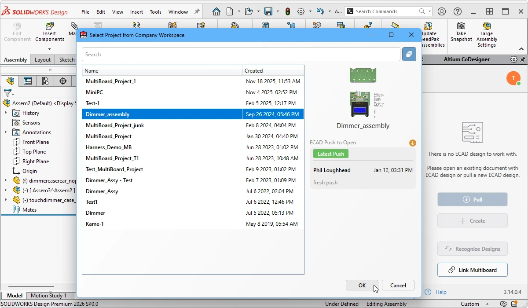Click the Take Snapshot tool
This screenshot has width=528, height=308.
click(x=461, y=33)
